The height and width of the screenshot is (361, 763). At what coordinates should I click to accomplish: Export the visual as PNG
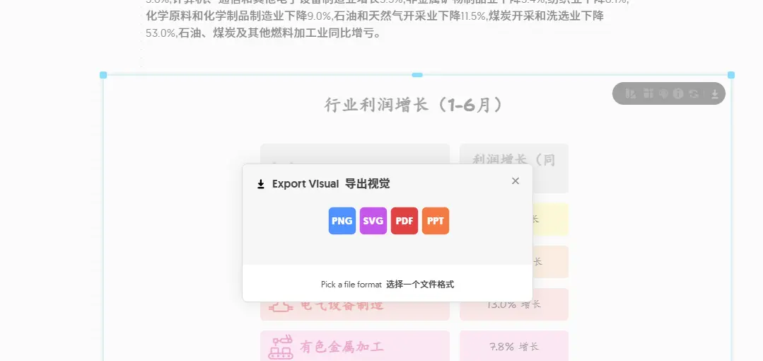click(x=342, y=221)
